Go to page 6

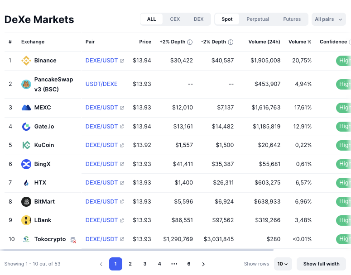click(x=189, y=264)
